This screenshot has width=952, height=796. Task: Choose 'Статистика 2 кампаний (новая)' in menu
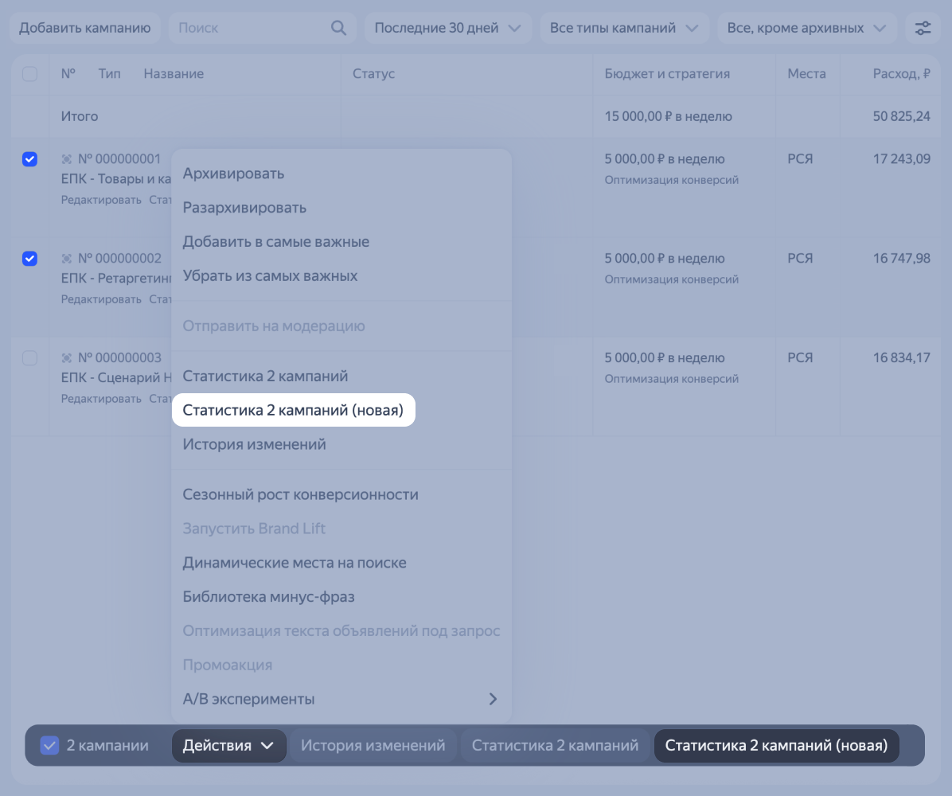click(293, 410)
